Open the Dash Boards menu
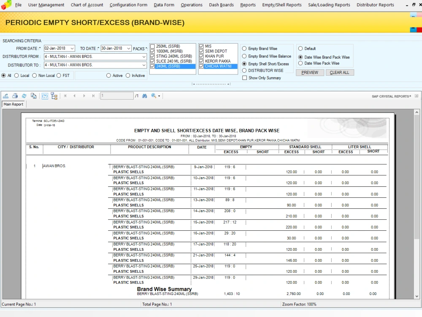Image resolution: width=422 pixels, height=317 pixels. click(221, 5)
